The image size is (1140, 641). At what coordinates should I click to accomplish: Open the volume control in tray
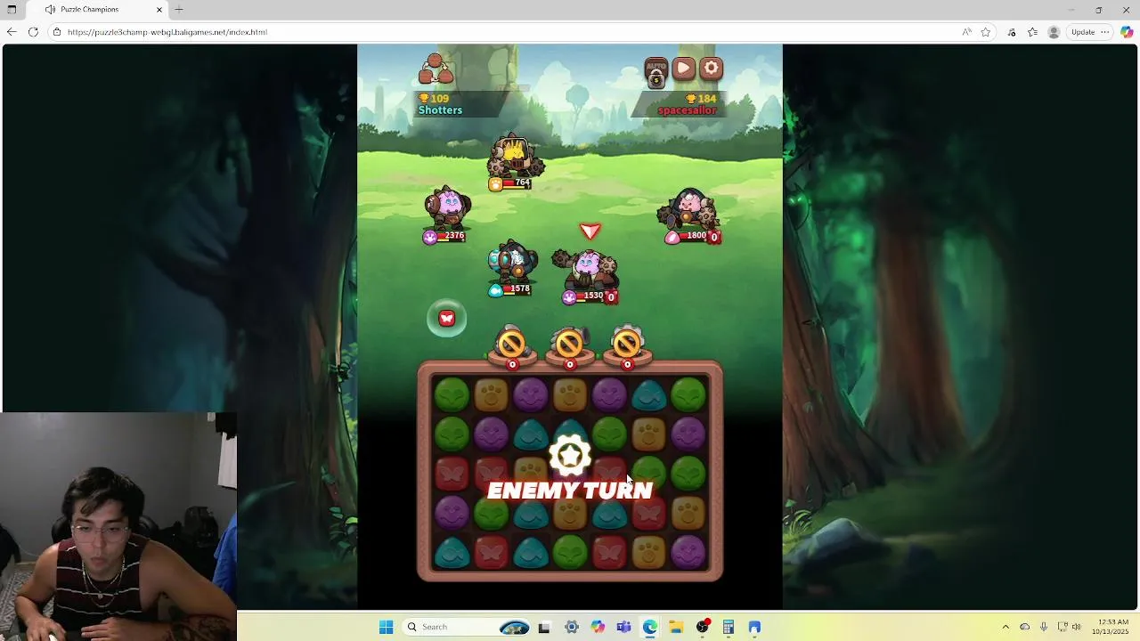point(1077,627)
